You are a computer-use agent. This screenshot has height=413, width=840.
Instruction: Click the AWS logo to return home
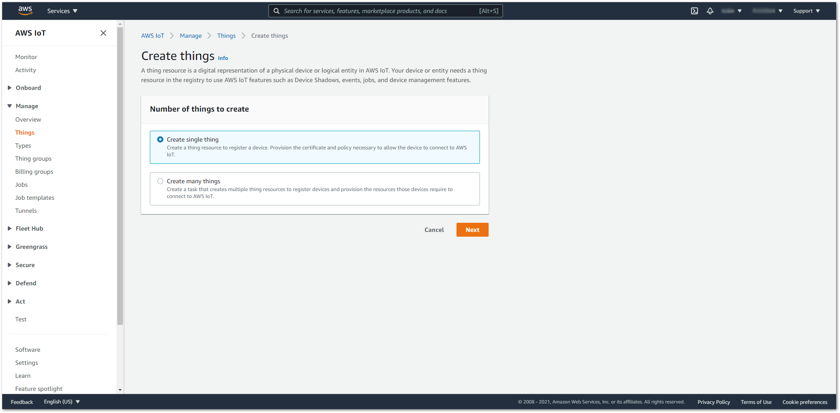click(x=25, y=10)
